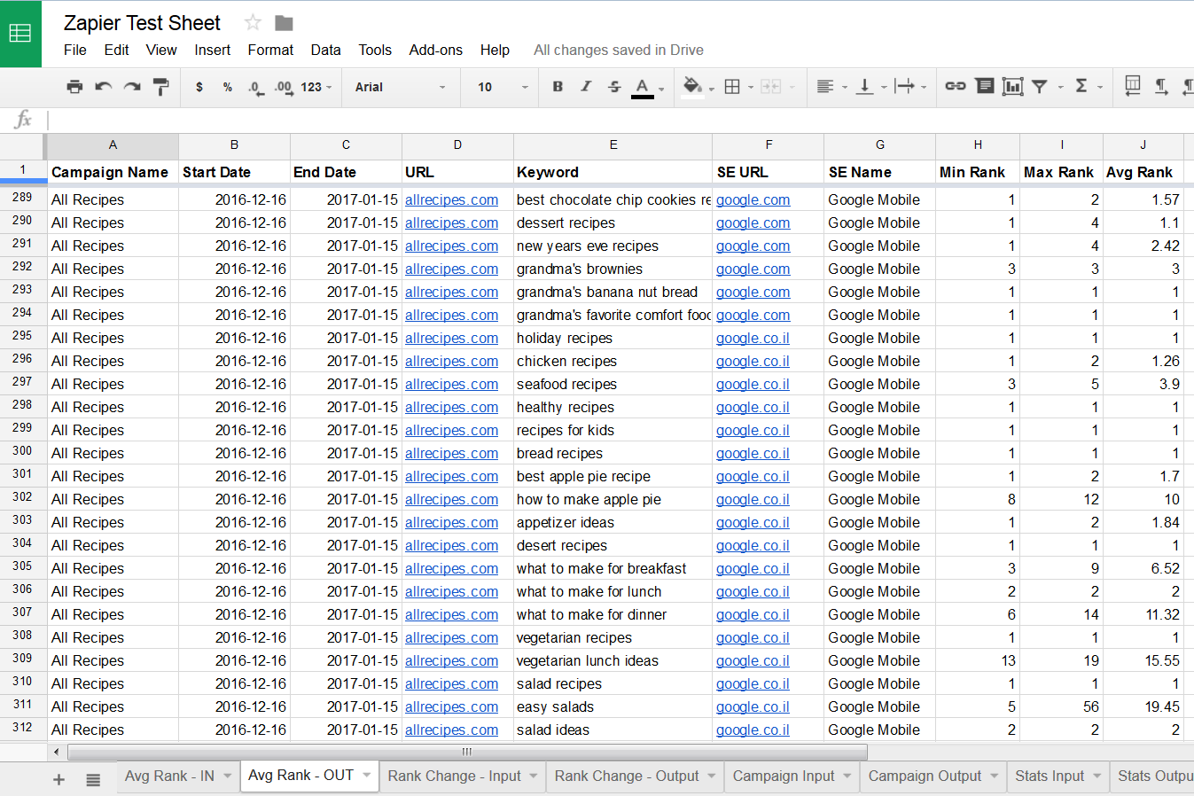Screen dimensions: 1194x796
Task: Open the borders tool
Action: [x=732, y=86]
